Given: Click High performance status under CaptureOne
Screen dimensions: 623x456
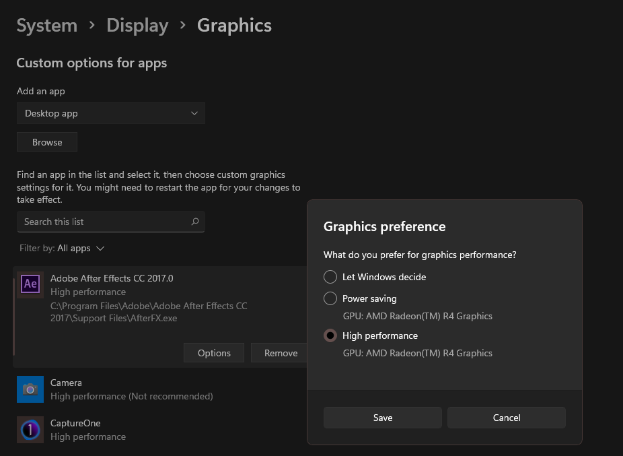Looking at the screenshot, I should pyautogui.click(x=88, y=437).
